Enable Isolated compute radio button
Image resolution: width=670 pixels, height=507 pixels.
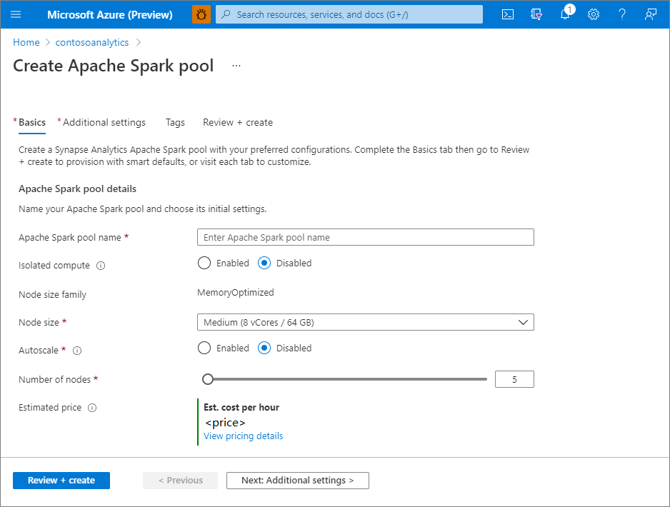coord(204,263)
